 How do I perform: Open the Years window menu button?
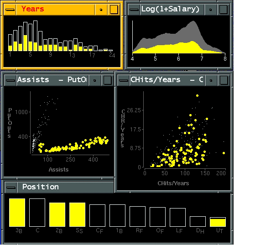pyautogui.click(x=10, y=9)
